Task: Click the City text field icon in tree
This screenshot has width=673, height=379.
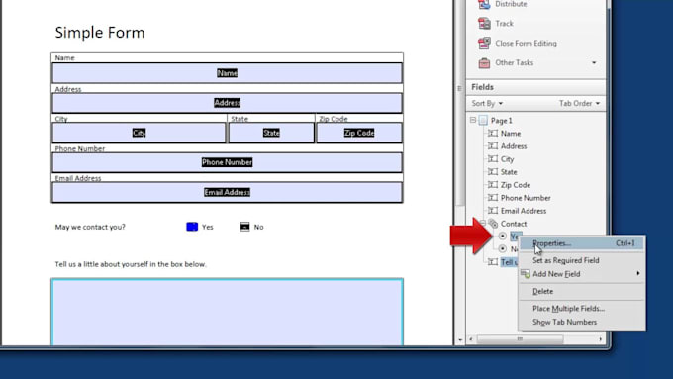Action: pos(493,158)
